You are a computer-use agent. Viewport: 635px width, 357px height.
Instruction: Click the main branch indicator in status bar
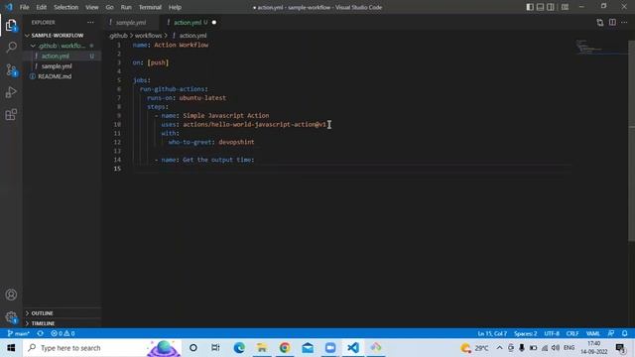tap(18, 333)
